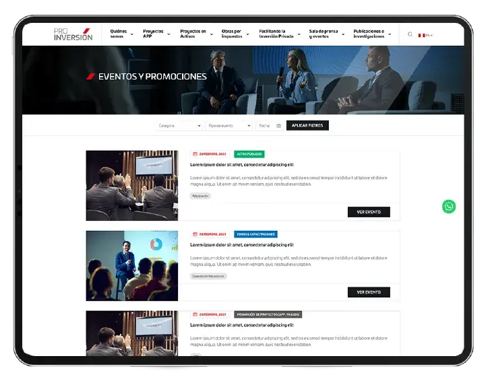The height and width of the screenshot is (383, 486).
Task: Open title link of Promoción de Proyectos event
Action: [x=242, y=325]
